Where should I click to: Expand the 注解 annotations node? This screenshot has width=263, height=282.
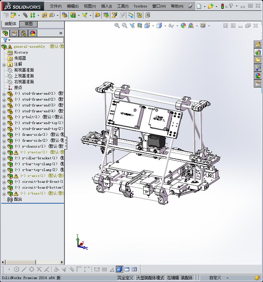4,65
